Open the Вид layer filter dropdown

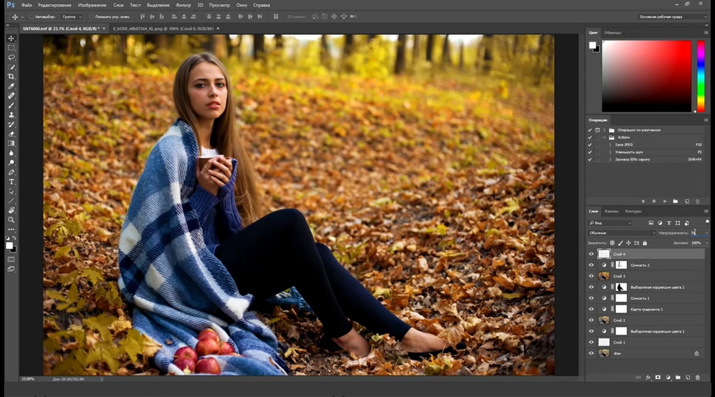point(610,223)
